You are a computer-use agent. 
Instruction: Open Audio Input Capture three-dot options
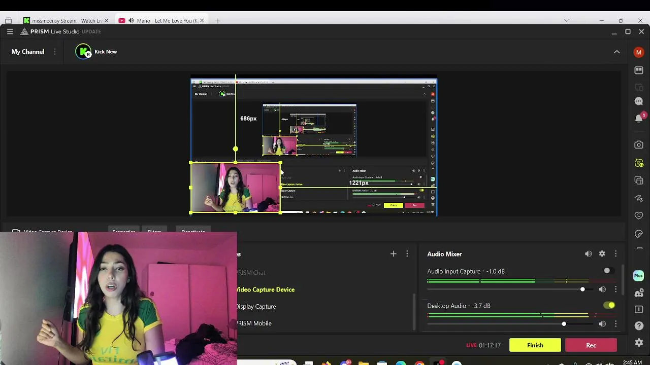pos(615,289)
